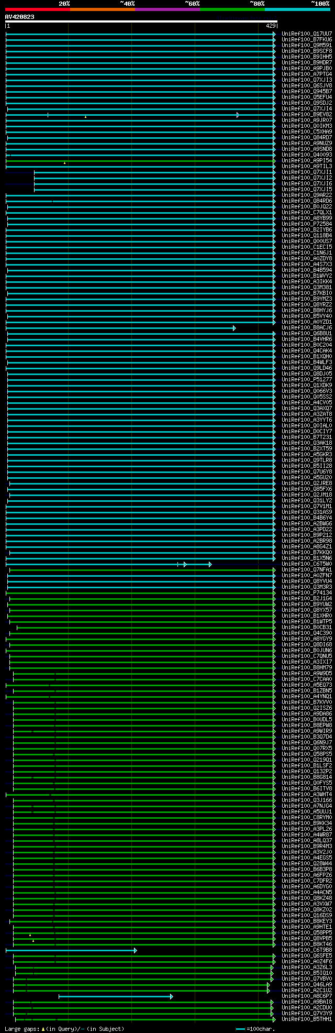Open hit UniRef100_Q40093

pyautogui.click(x=307, y=155)
